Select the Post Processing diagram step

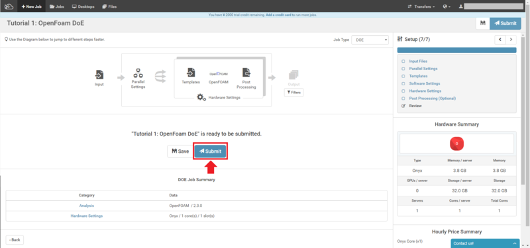point(246,78)
